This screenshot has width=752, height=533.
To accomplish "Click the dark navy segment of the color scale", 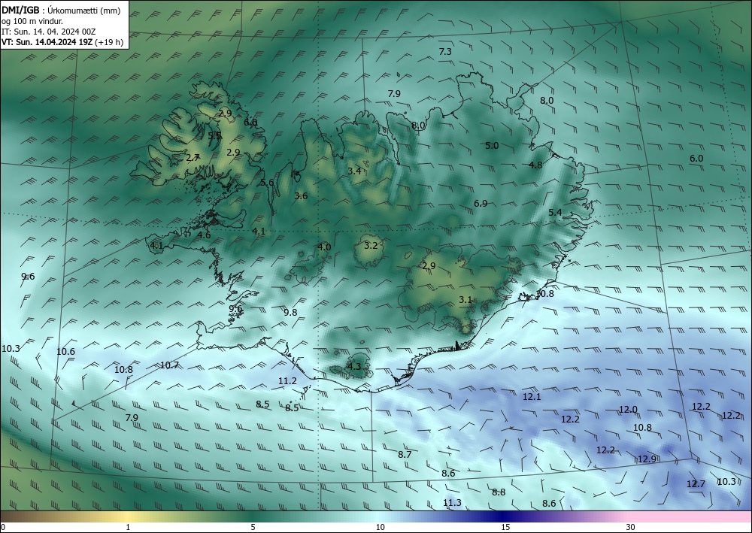I will point(504,516).
